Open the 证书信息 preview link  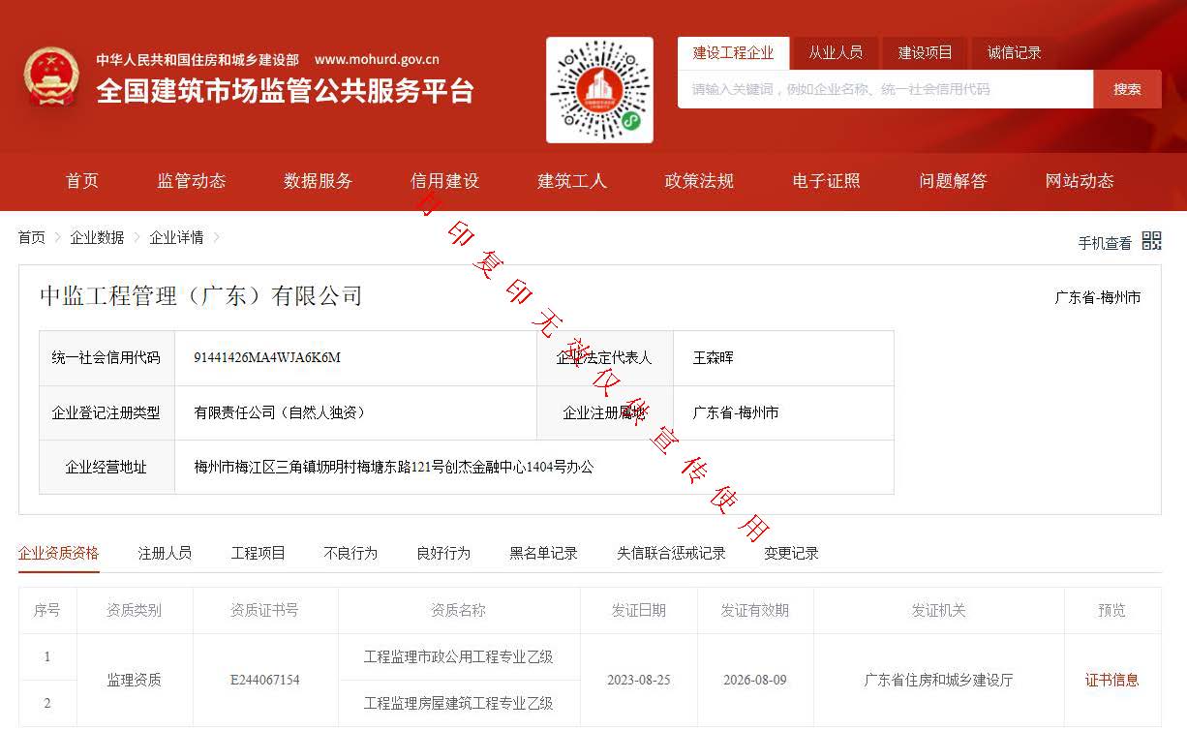(x=1111, y=680)
